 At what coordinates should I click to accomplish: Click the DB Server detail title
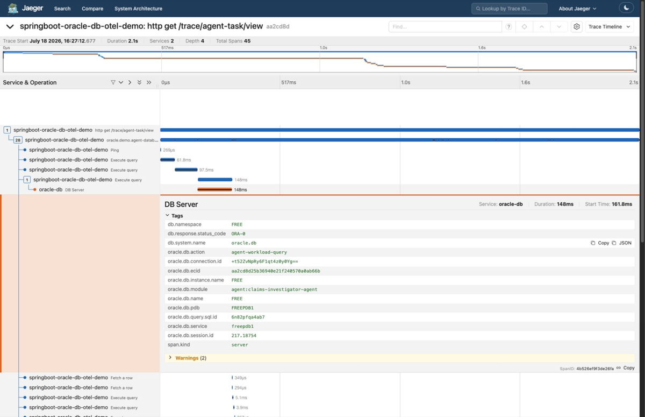(x=181, y=204)
